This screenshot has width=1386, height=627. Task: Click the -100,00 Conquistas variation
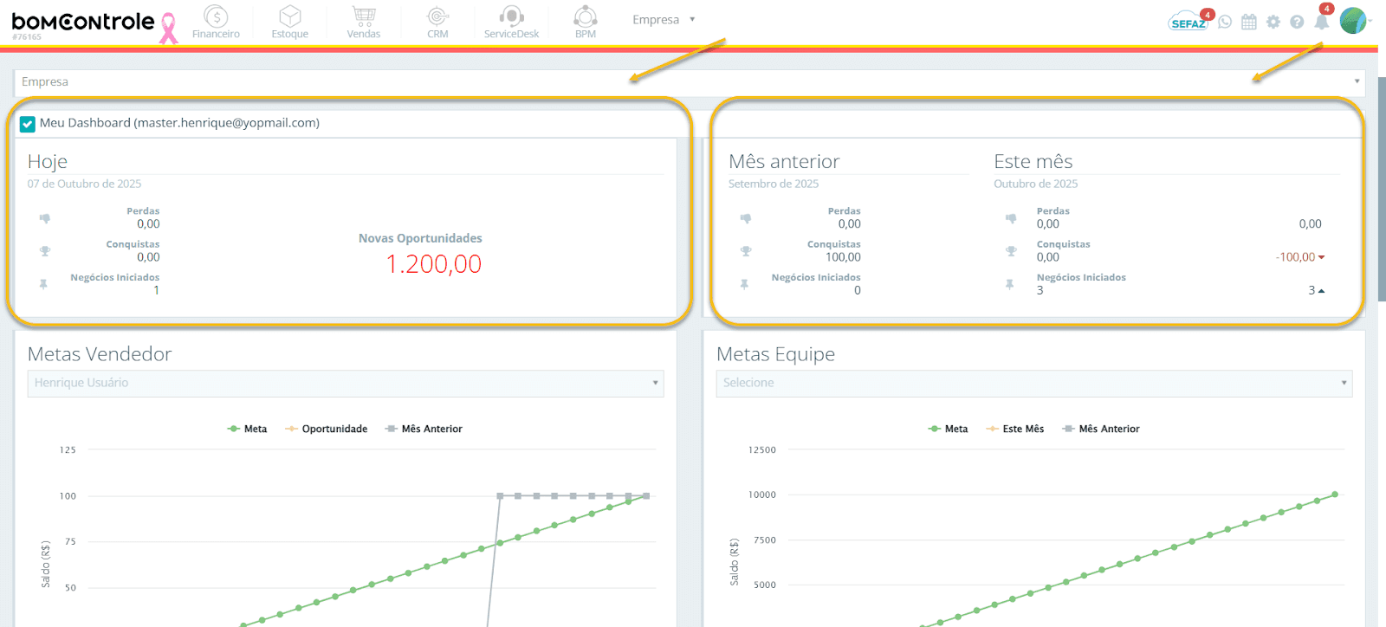(x=1299, y=257)
